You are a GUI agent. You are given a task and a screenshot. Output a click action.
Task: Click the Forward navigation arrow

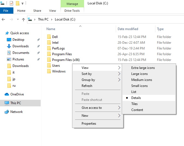tap(11, 19)
